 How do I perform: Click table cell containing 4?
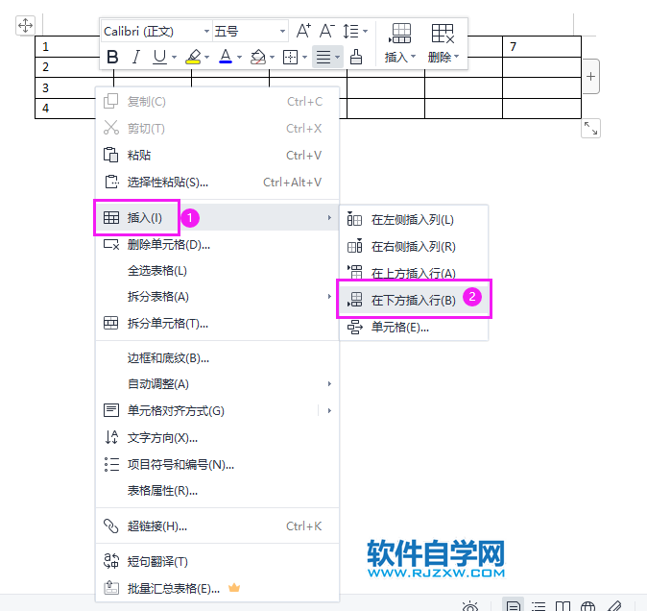pos(65,109)
